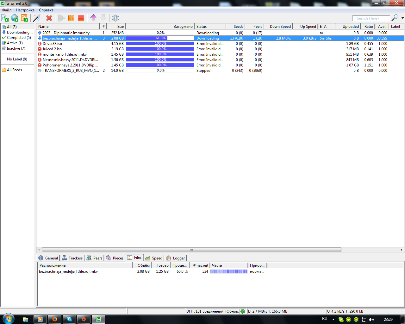Sort torrents by the Status column
Image resolution: width=405 pixels, height=324 pixels.
click(x=210, y=27)
